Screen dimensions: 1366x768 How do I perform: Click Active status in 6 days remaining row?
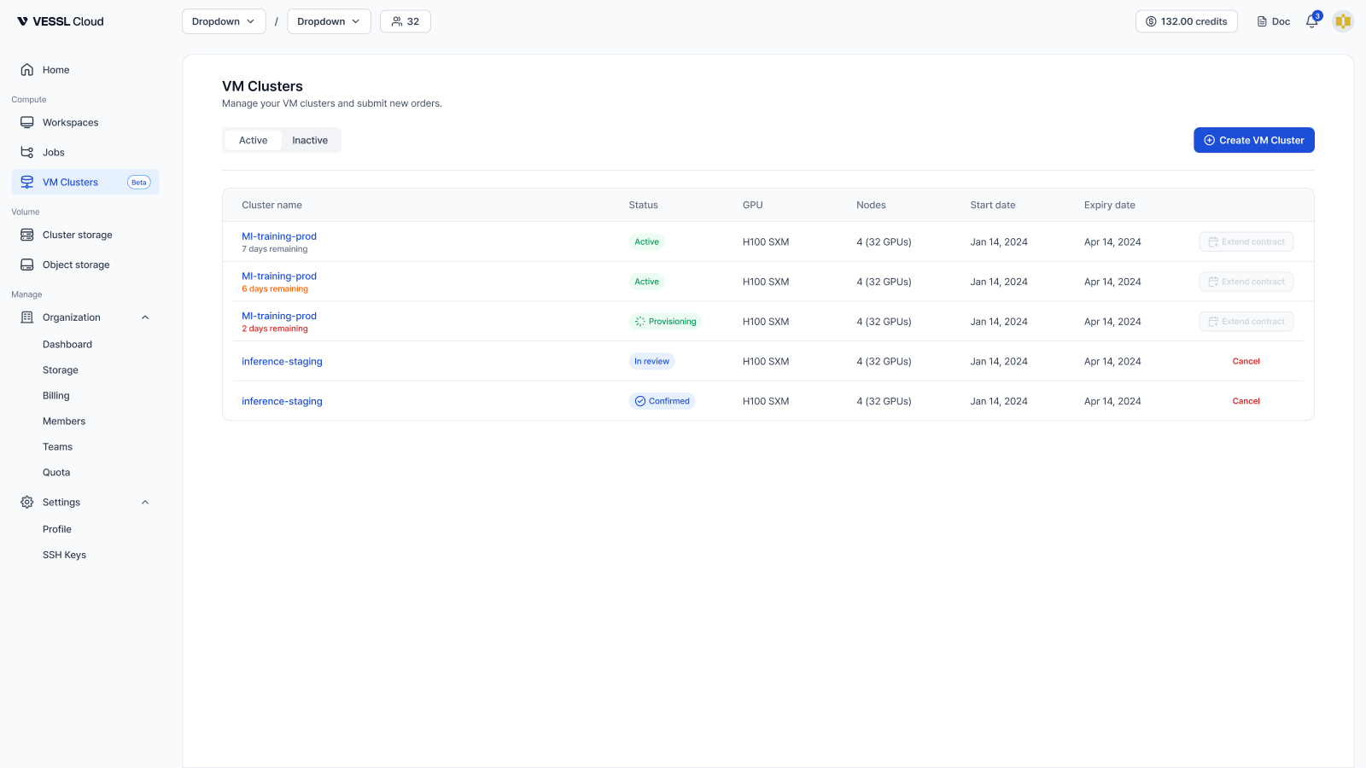646,282
